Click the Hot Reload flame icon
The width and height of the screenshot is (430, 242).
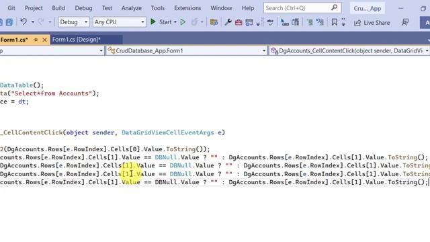(x=194, y=22)
